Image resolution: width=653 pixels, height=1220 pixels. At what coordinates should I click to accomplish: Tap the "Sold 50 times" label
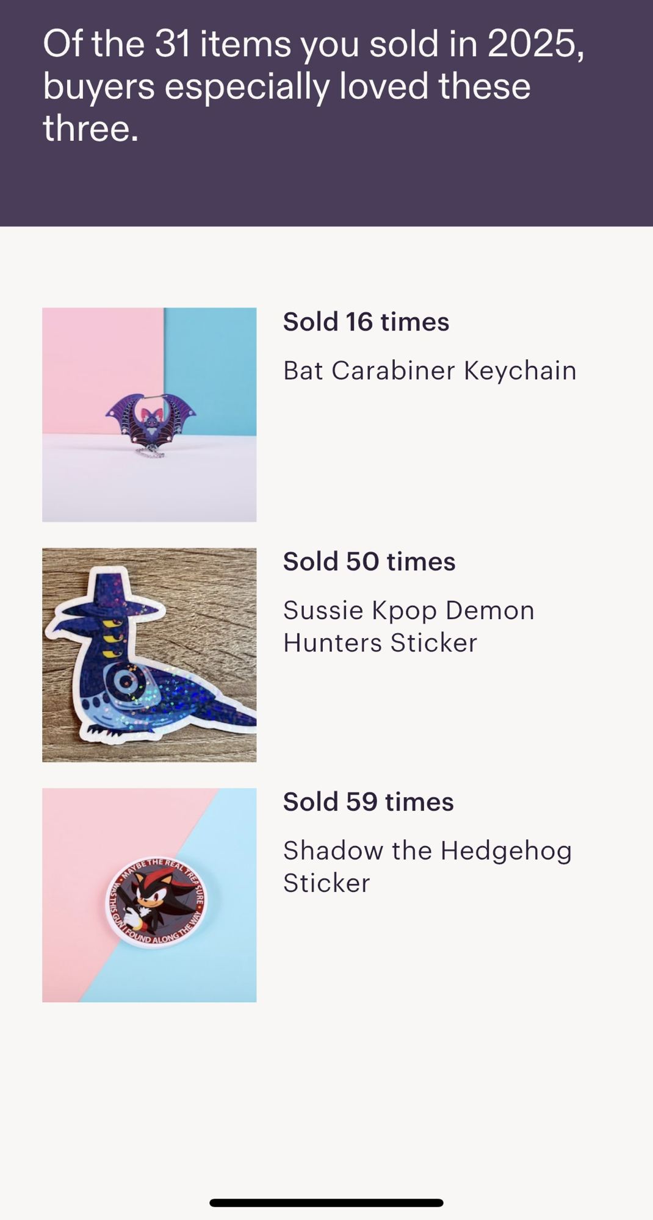(369, 561)
